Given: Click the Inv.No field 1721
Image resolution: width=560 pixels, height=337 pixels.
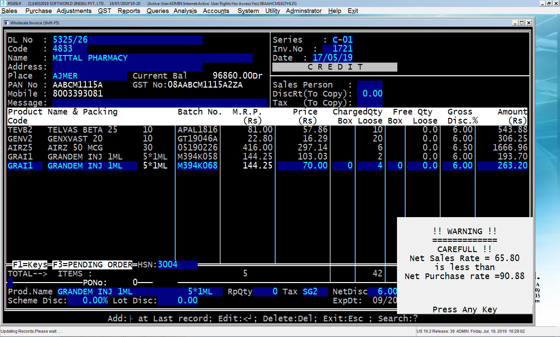Looking at the screenshot, I should (337, 49).
